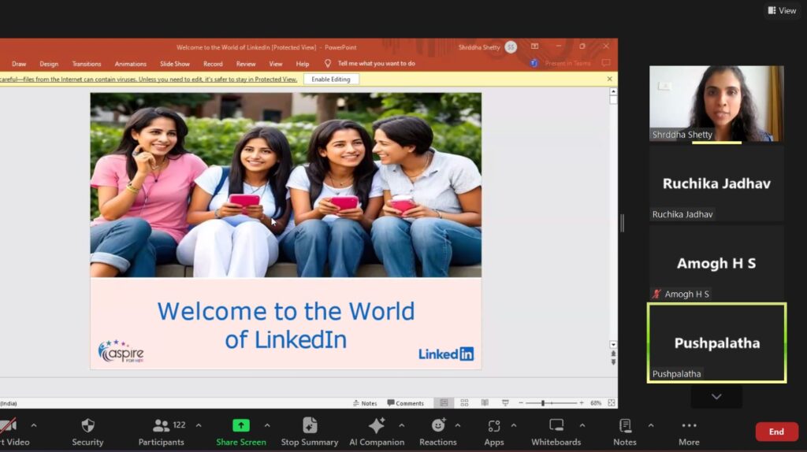Open AI Companion
807x452 pixels.
pyautogui.click(x=377, y=426)
